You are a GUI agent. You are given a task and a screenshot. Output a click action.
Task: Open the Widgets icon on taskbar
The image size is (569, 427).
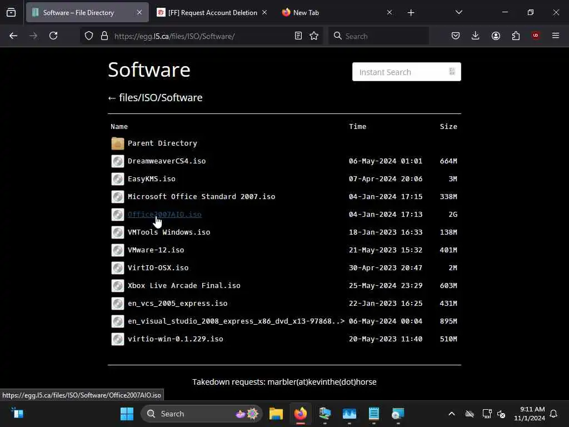17,413
